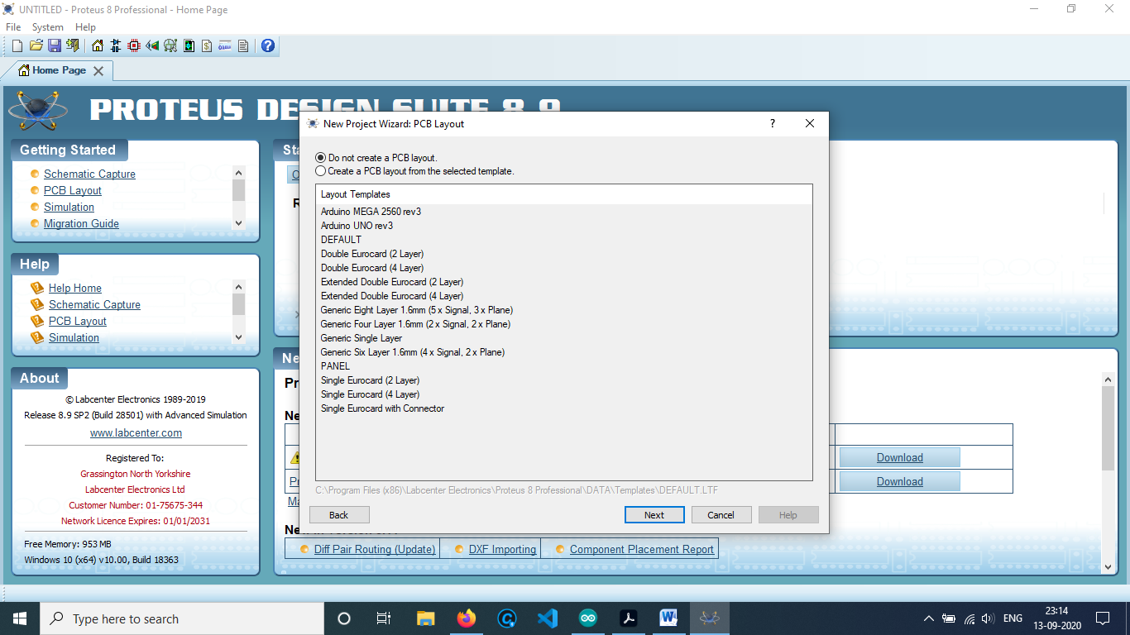
Task: Open the Help menu
Action: pos(85,27)
